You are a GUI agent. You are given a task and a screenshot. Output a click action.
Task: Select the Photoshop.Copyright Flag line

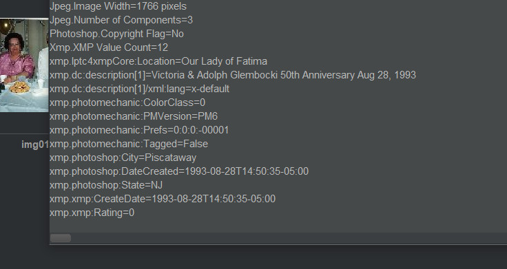coord(116,34)
